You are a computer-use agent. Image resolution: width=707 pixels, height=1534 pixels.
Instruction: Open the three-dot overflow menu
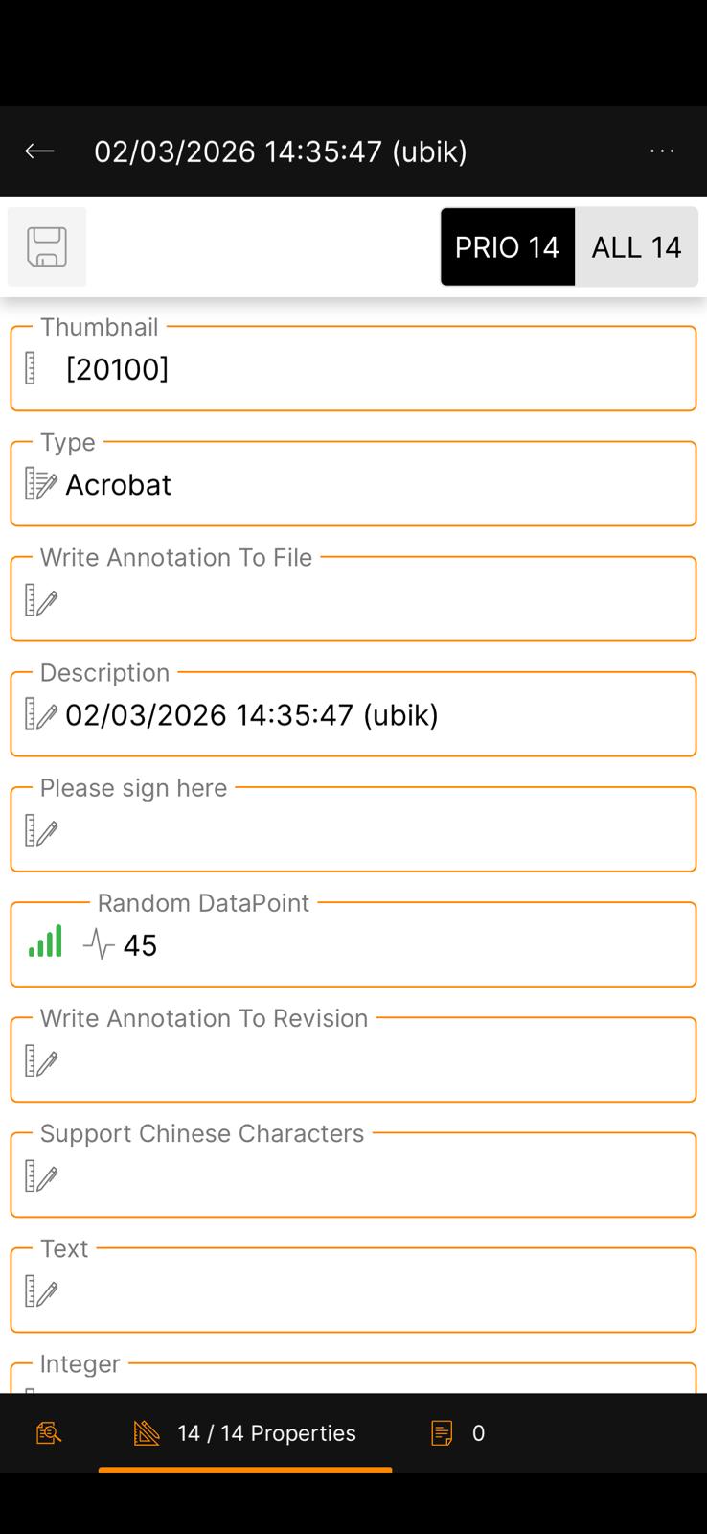tap(662, 151)
